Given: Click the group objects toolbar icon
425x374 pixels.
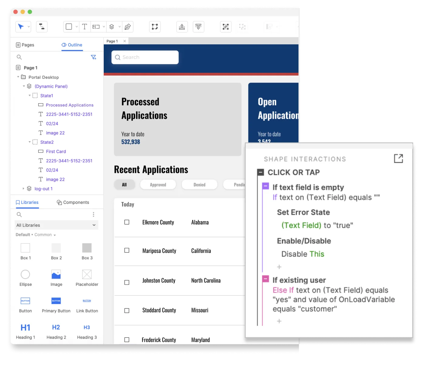Looking at the screenshot, I should click(225, 27).
